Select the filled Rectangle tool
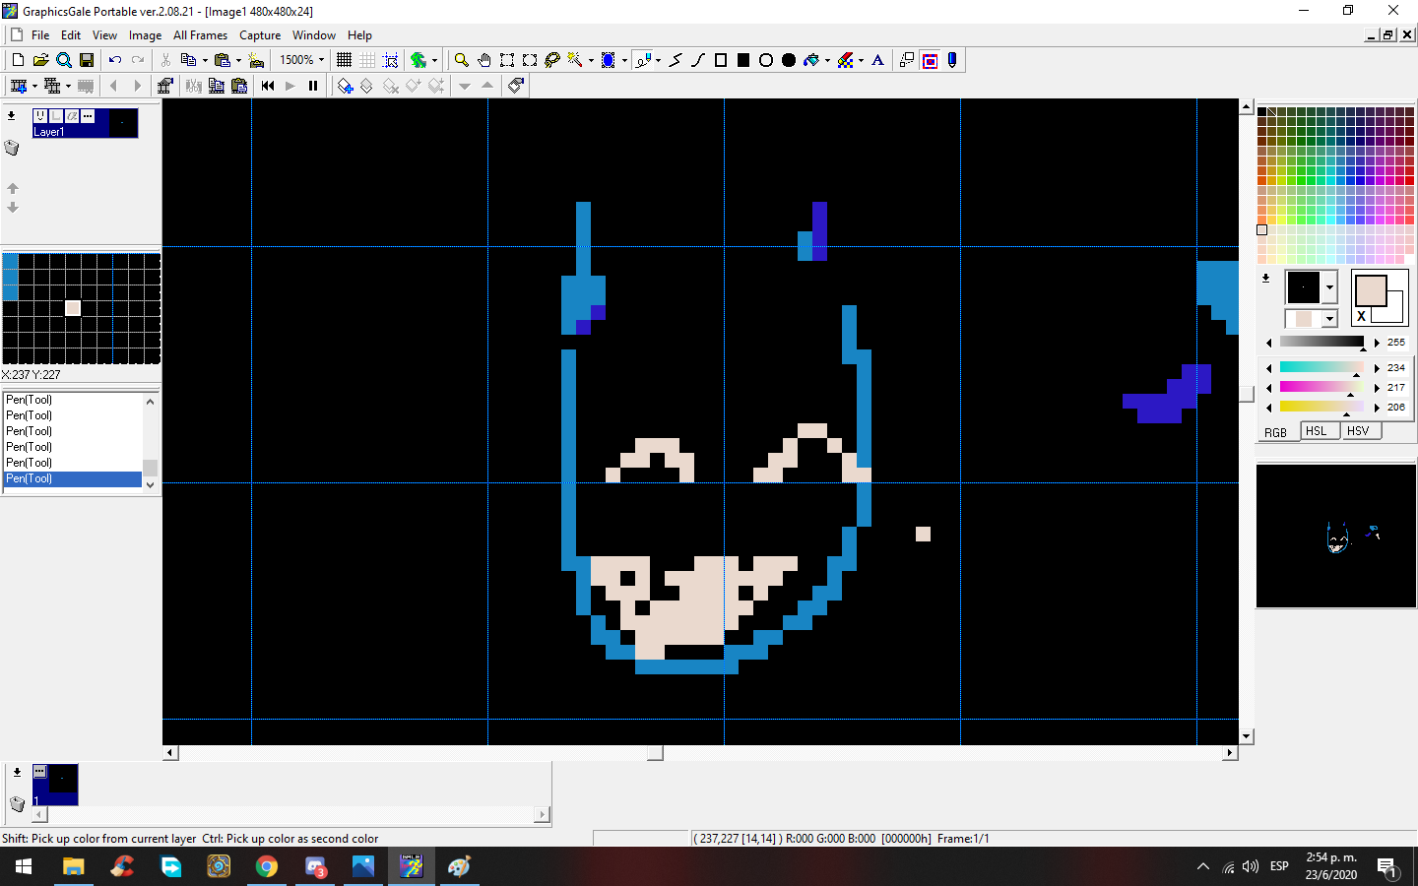1418x886 pixels. (743, 60)
